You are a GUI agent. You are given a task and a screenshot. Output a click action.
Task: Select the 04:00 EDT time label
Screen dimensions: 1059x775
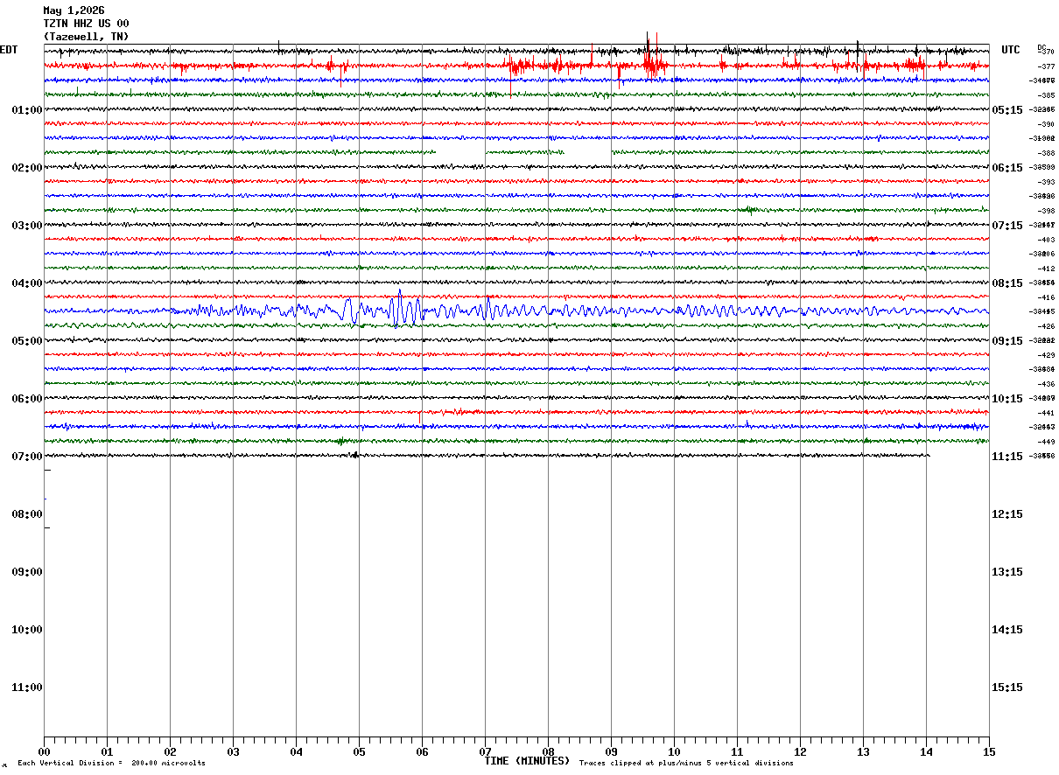[27, 283]
